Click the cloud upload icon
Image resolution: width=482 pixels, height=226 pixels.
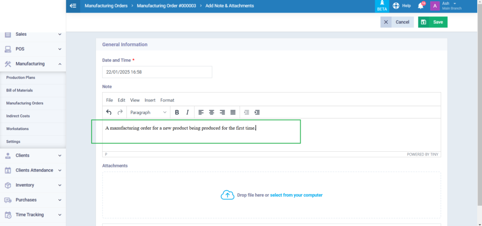click(227, 195)
